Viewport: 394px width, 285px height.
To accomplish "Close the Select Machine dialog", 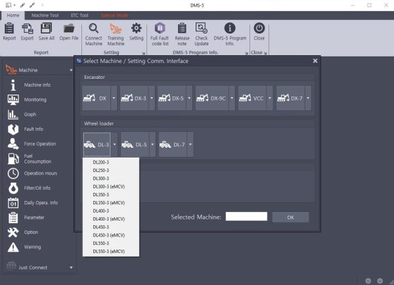I will (x=315, y=61).
